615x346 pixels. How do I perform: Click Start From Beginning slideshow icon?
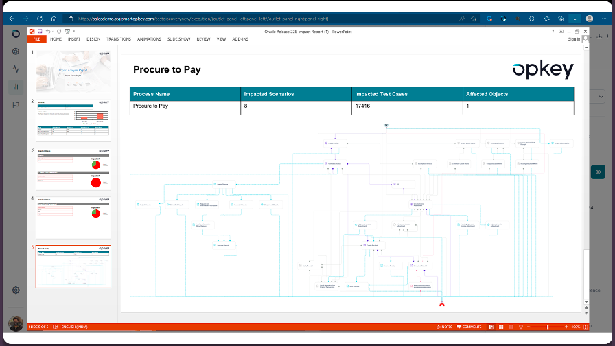point(67,31)
